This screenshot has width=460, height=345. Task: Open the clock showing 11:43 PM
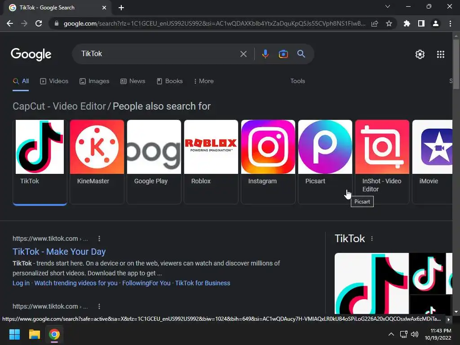[x=438, y=334]
